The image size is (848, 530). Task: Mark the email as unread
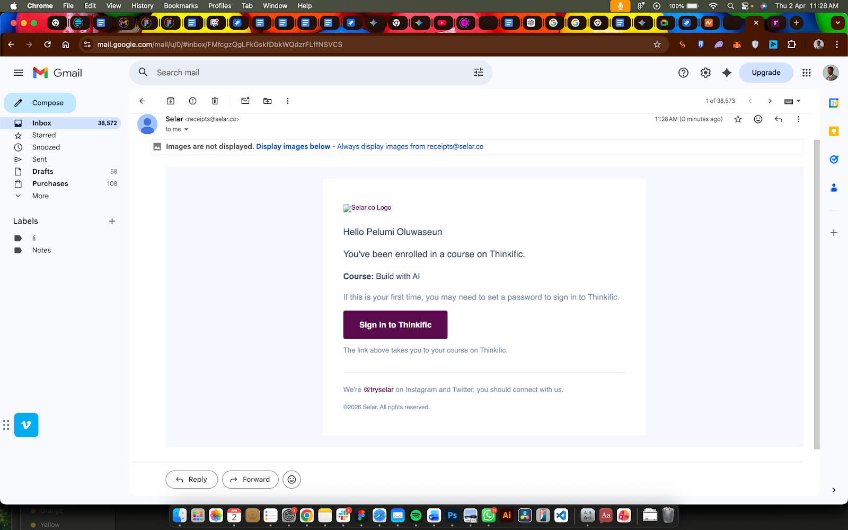click(x=245, y=101)
